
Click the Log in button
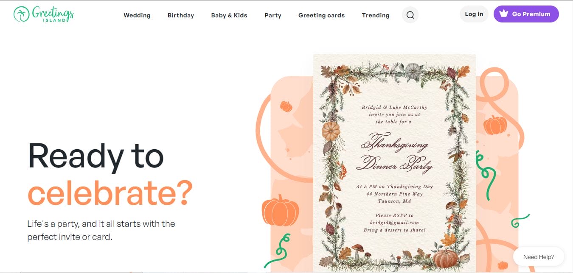(x=474, y=14)
